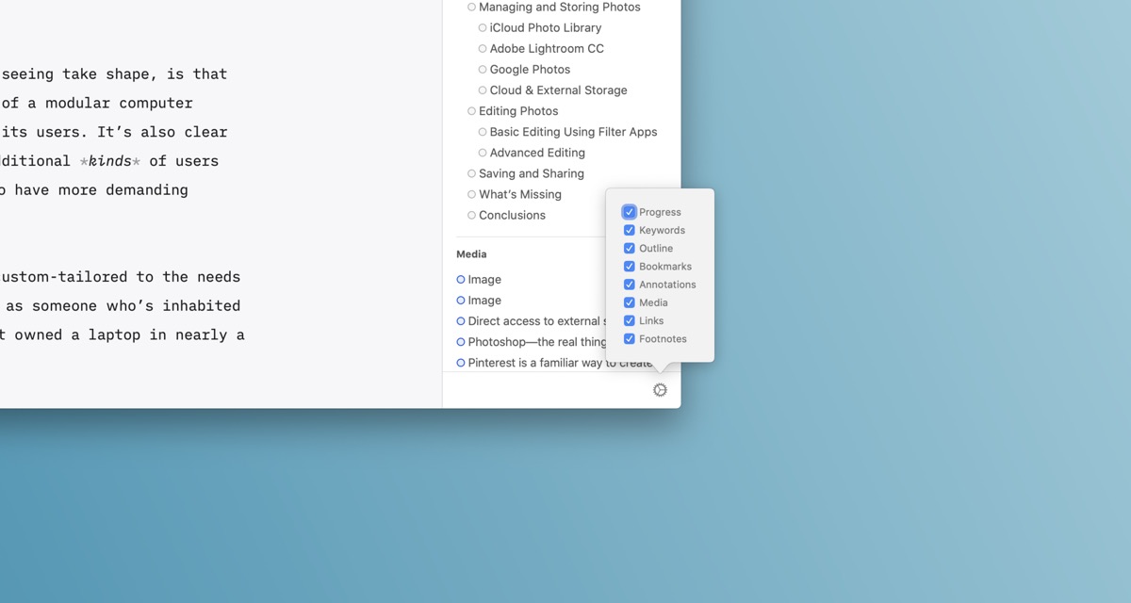Select Adobe Lightroom CC outline item
The height and width of the screenshot is (603, 1131).
(547, 49)
